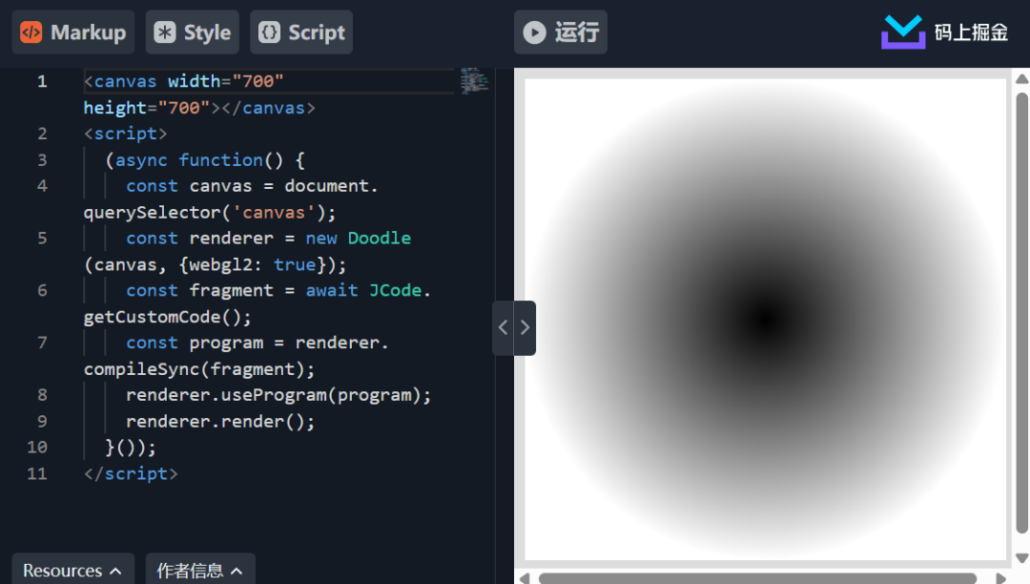1030x584 pixels.
Task: Click the preview scroll-right arrow
Action: coord(1000,578)
